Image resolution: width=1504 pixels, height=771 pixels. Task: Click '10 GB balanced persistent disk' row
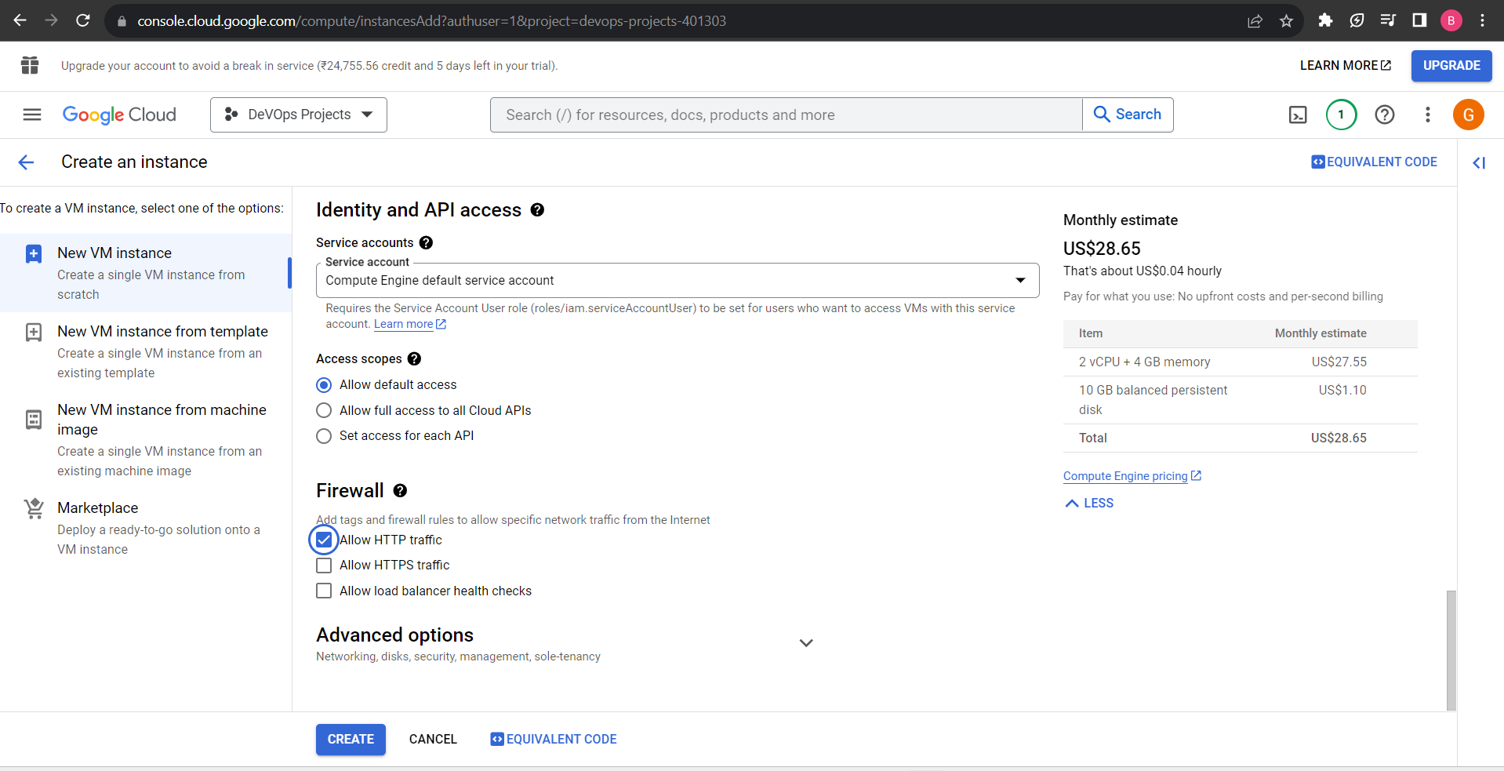tap(1240, 400)
